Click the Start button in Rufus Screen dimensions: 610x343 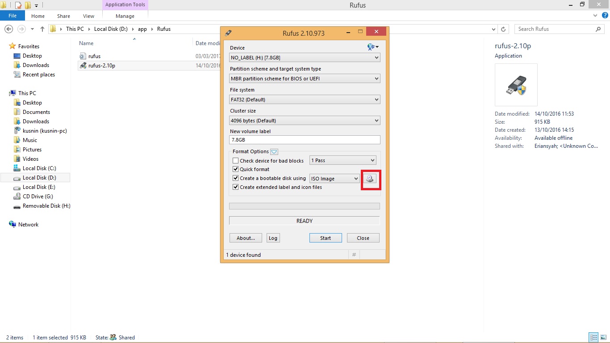click(326, 238)
